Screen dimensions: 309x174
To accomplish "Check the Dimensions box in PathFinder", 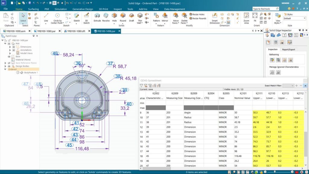I will pos(14,47).
